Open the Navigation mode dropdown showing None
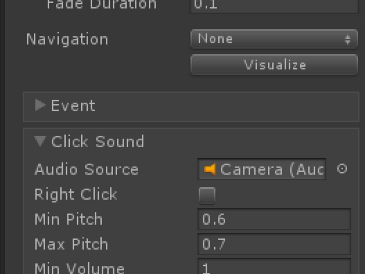 (274, 39)
